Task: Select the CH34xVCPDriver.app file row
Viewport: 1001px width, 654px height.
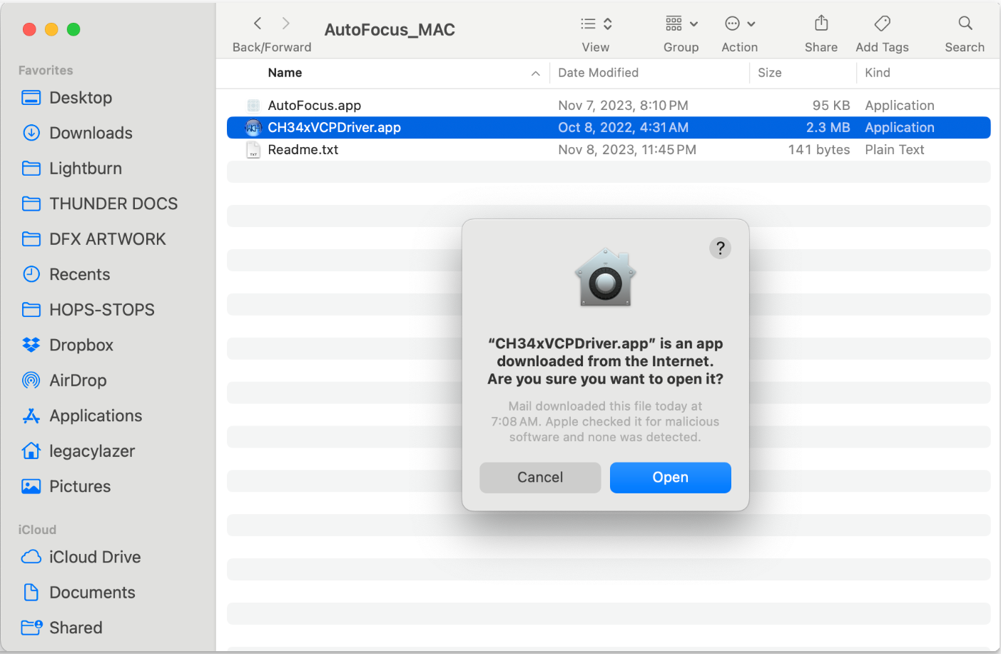Action: click(x=609, y=128)
